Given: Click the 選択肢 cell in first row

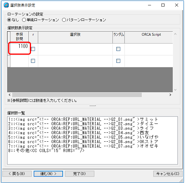Looking at the screenshot, I should click(x=75, y=49).
